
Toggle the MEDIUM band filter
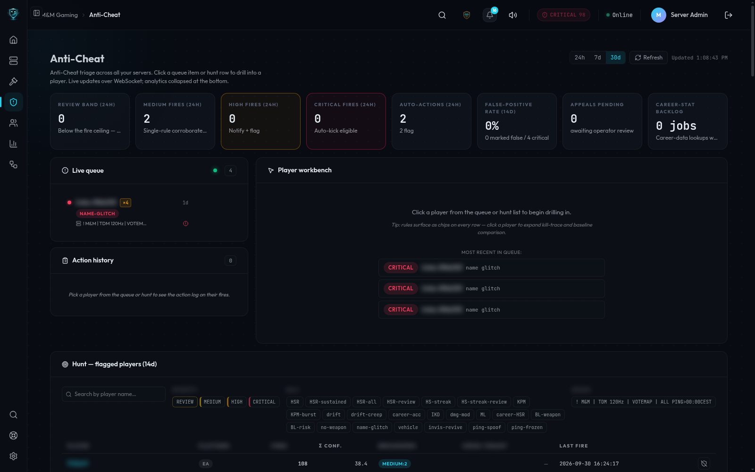(212, 402)
